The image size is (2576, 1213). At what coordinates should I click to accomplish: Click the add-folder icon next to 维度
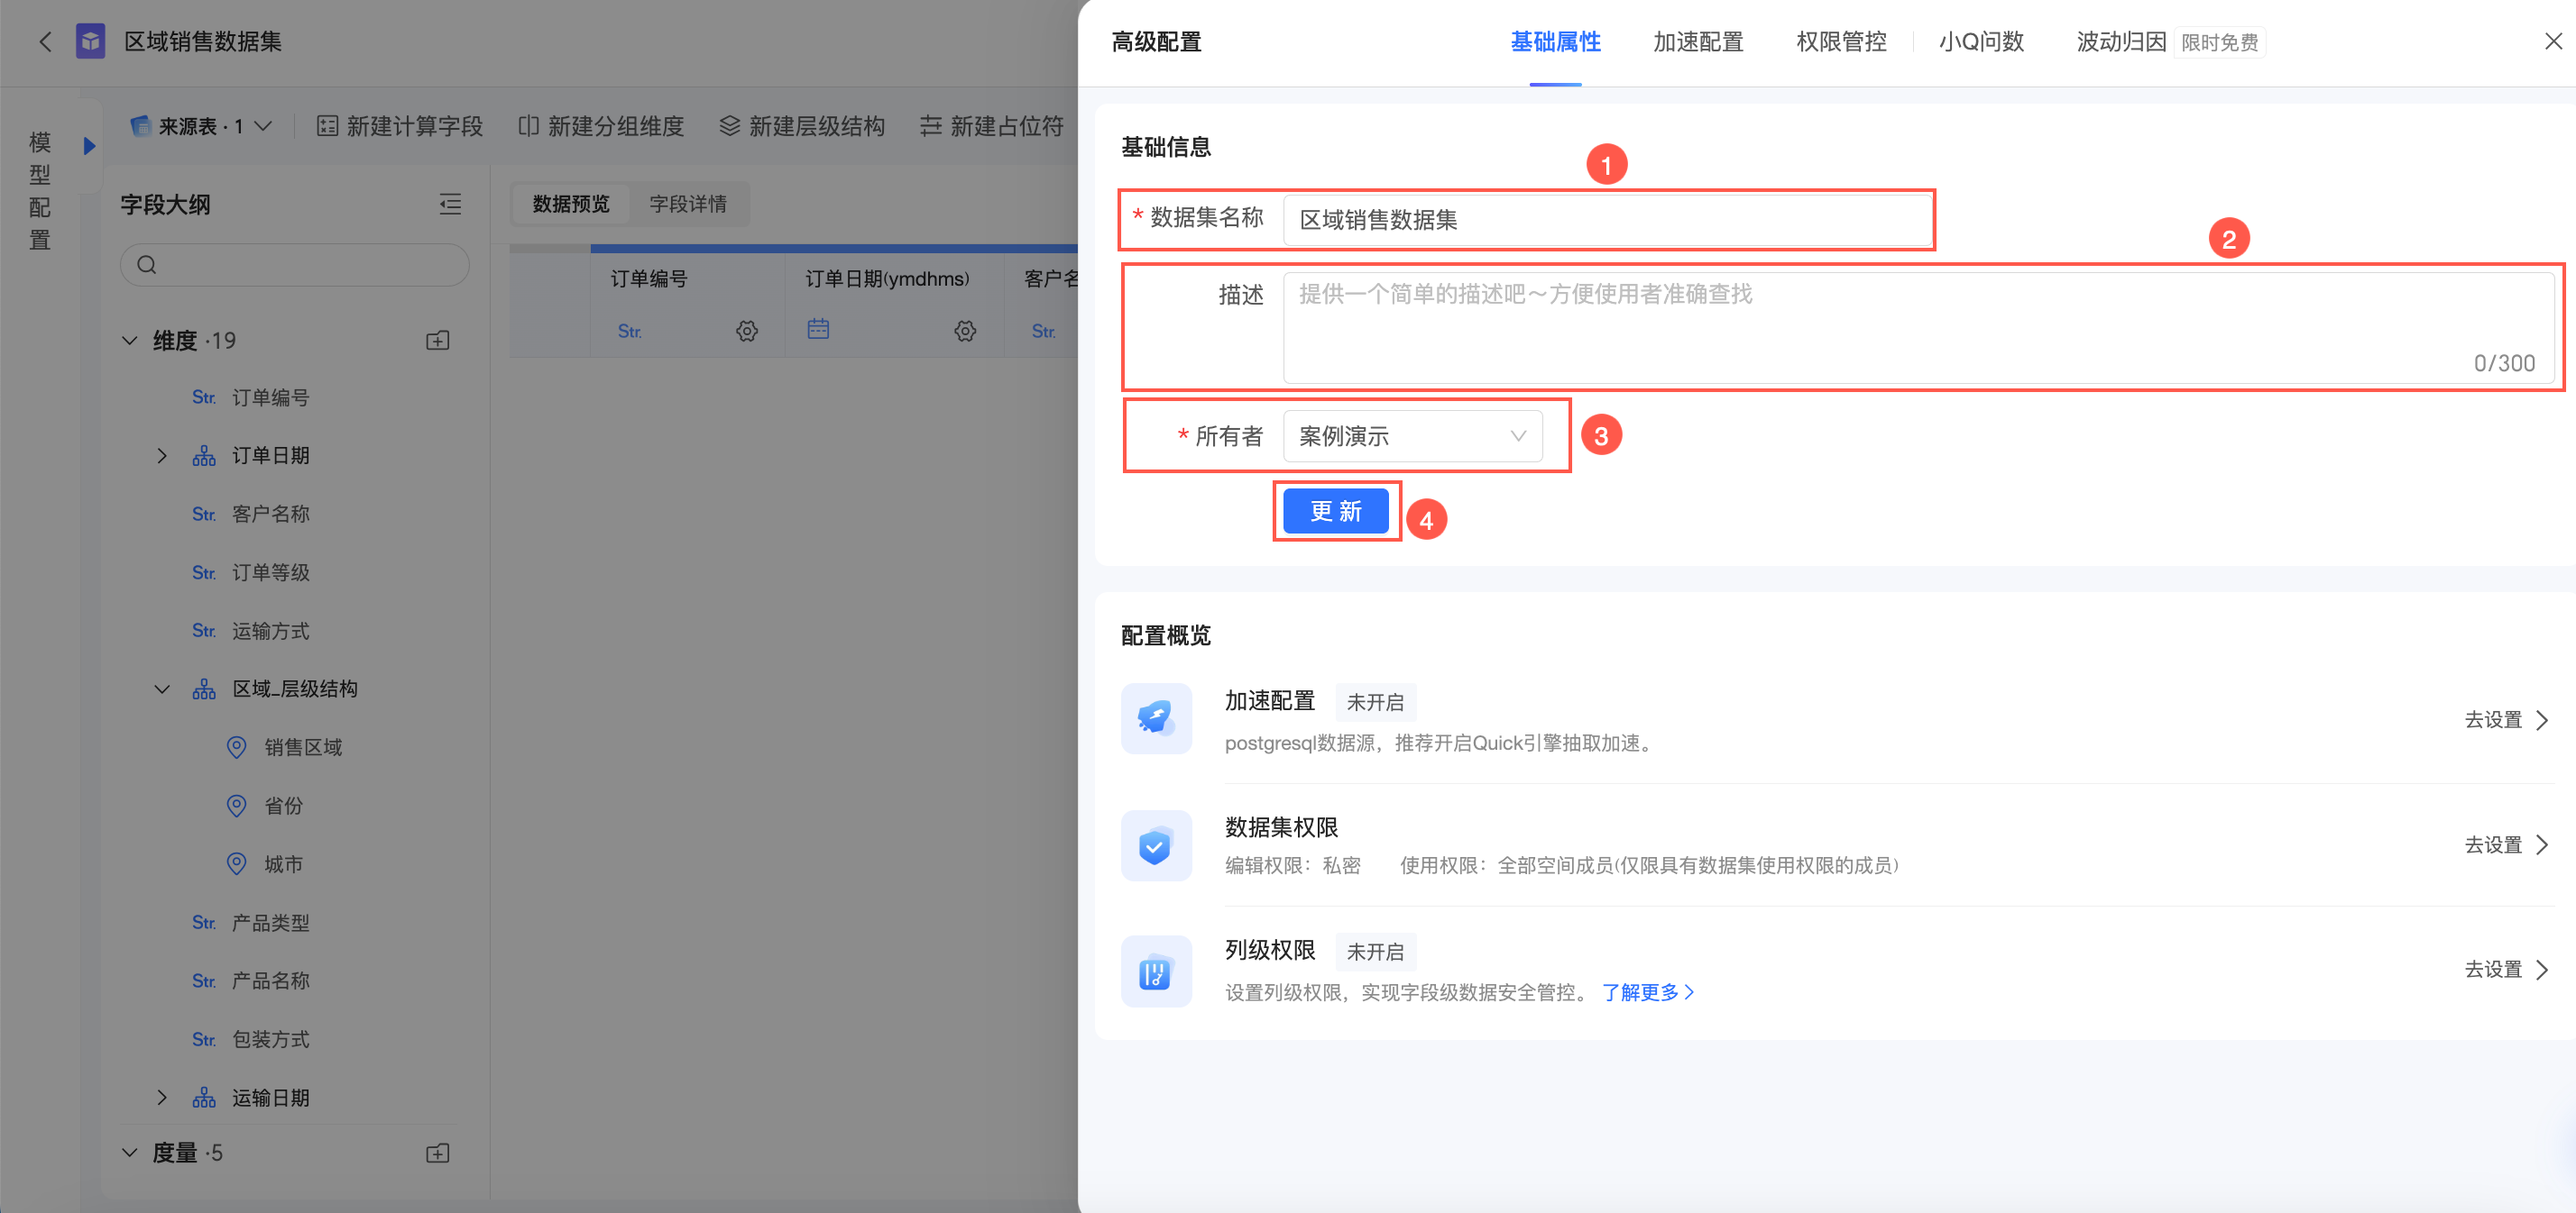coord(437,341)
